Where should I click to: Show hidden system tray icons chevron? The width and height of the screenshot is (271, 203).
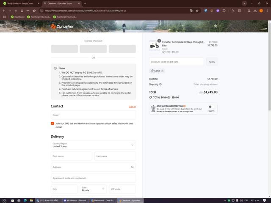[225, 200]
